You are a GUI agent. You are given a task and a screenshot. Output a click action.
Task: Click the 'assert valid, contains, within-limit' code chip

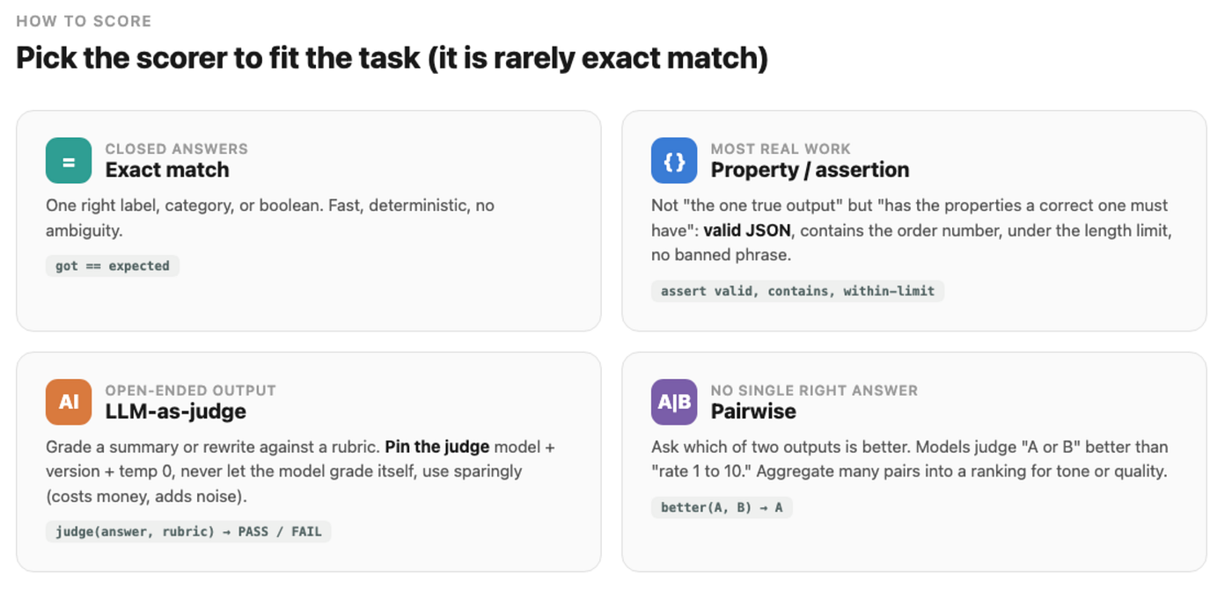[x=797, y=291]
